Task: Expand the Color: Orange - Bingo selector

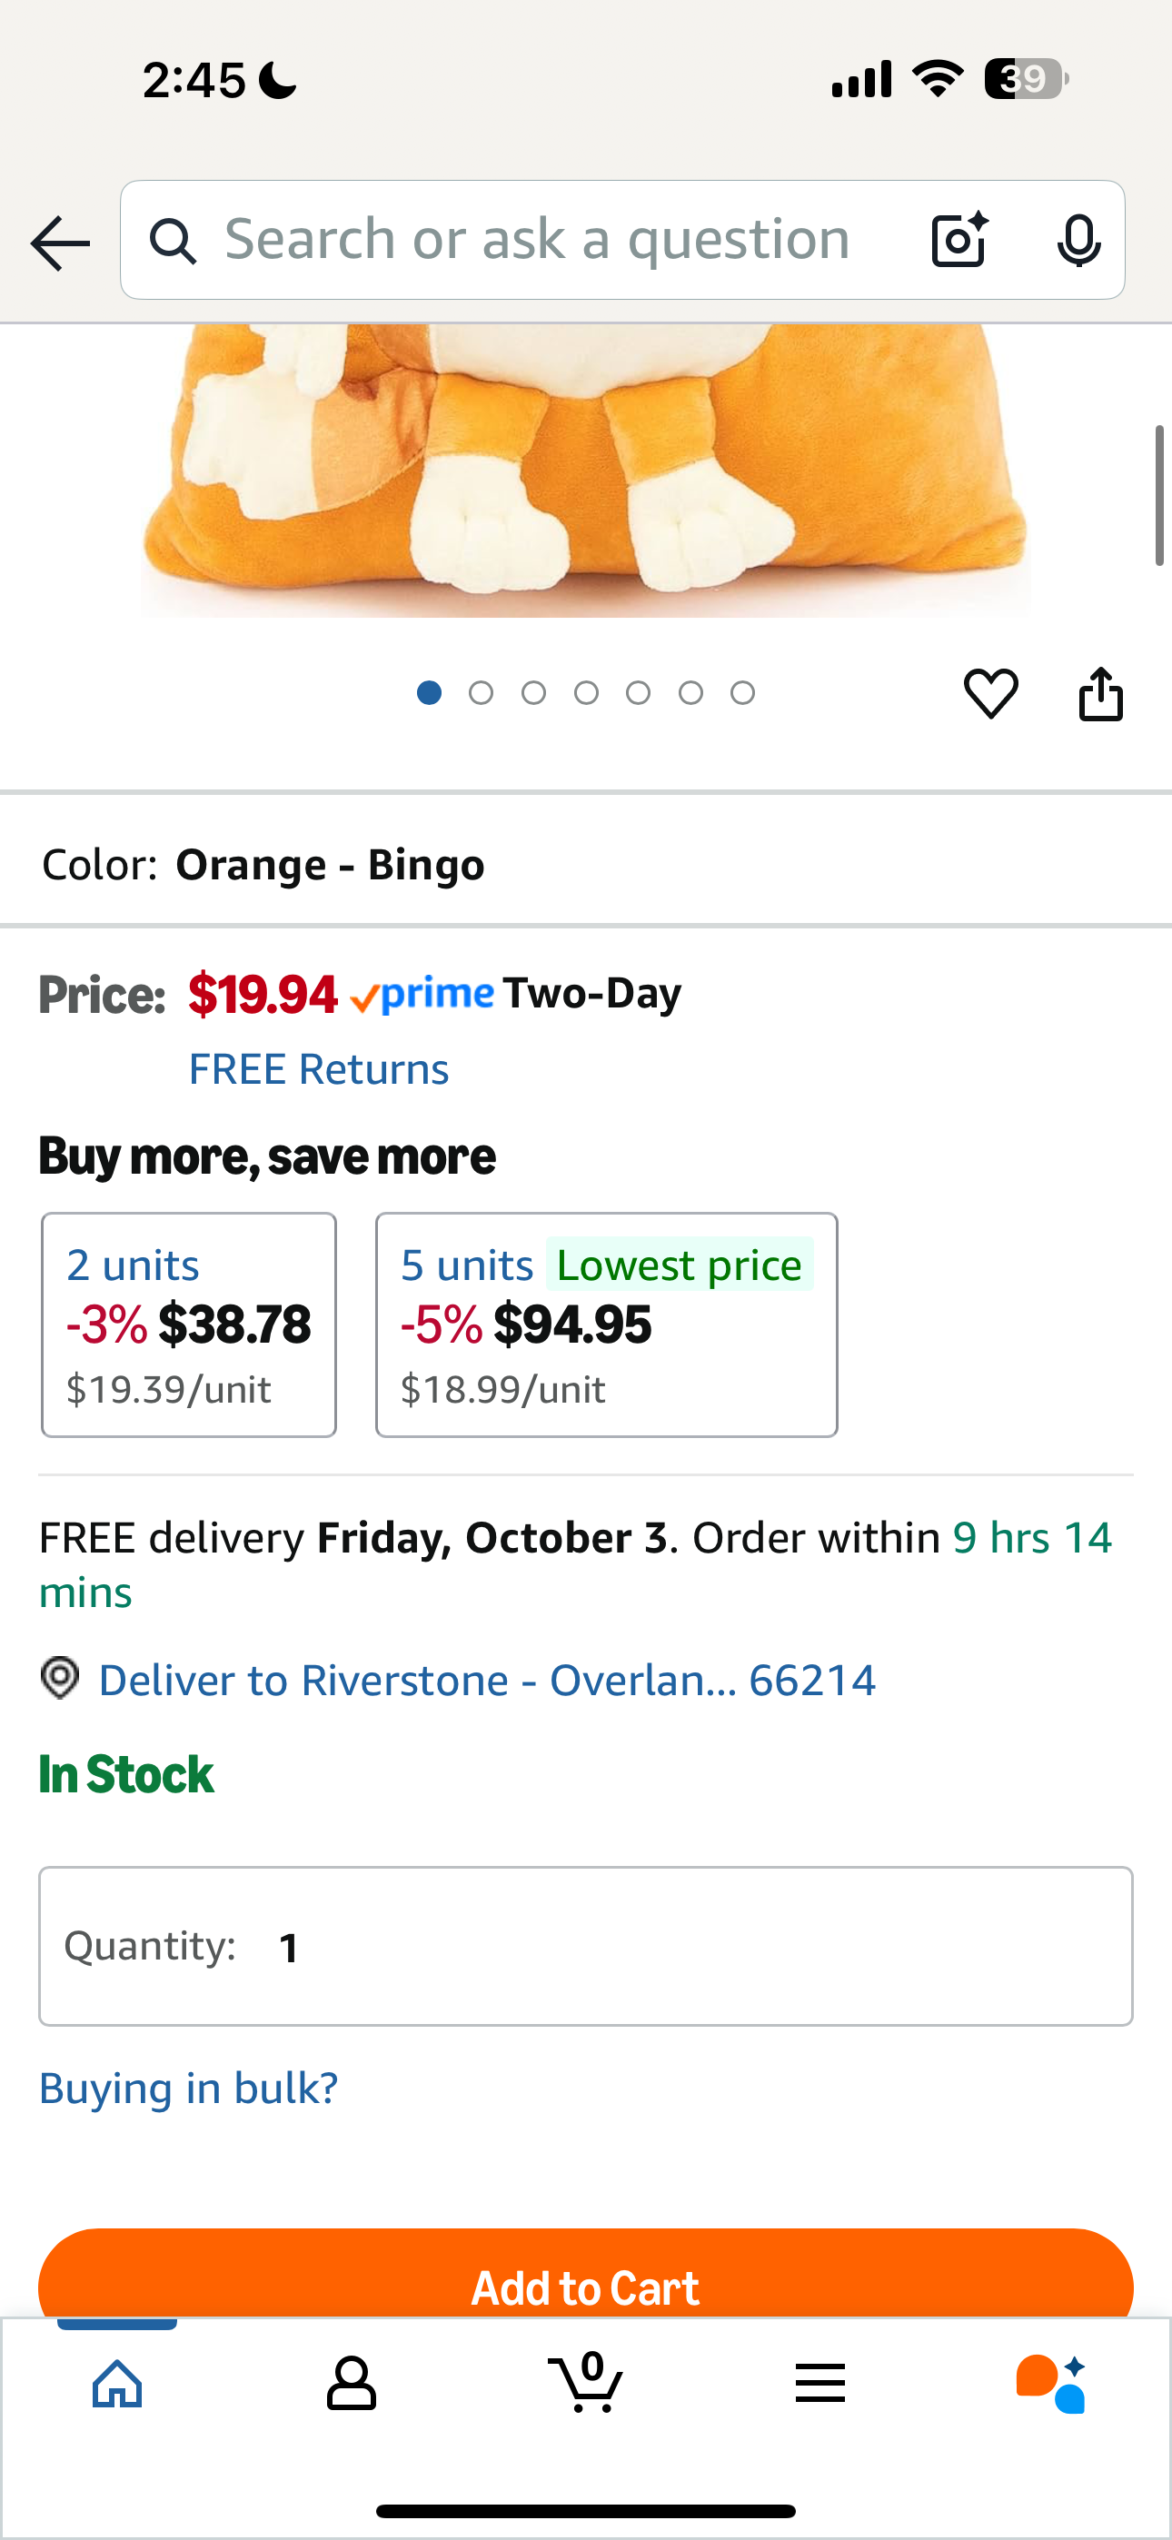Action: pyautogui.click(x=586, y=865)
